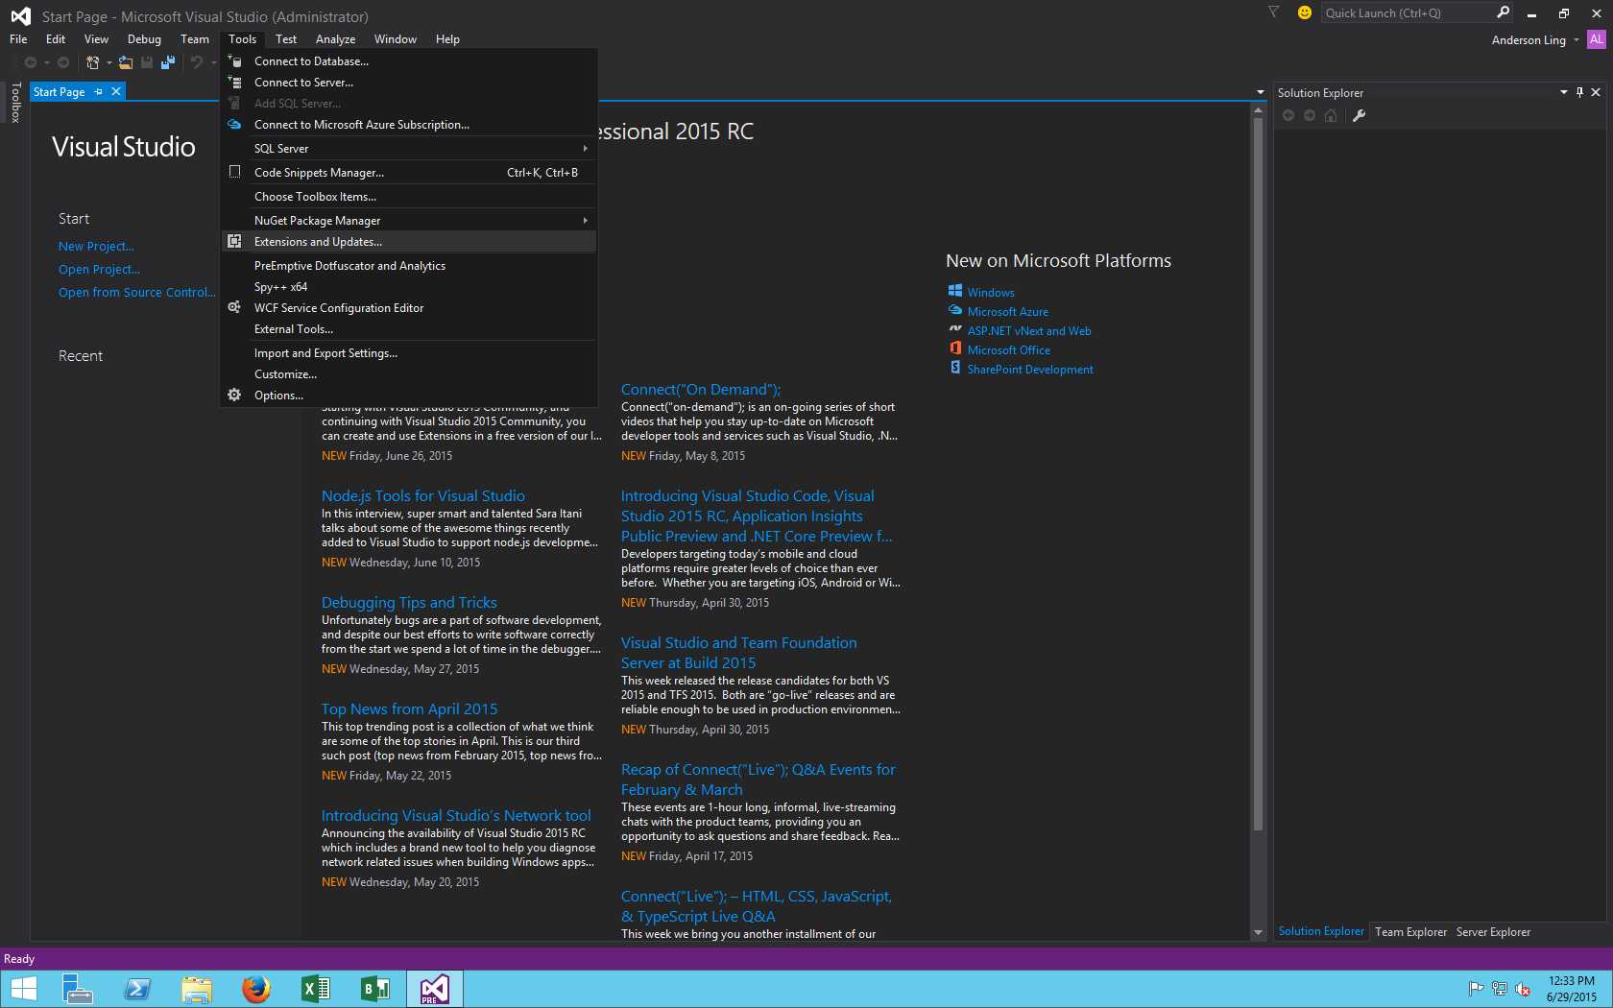1613x1008 pixels.
Task: Open the SharePoint Development link
Action: point(1030,370)
